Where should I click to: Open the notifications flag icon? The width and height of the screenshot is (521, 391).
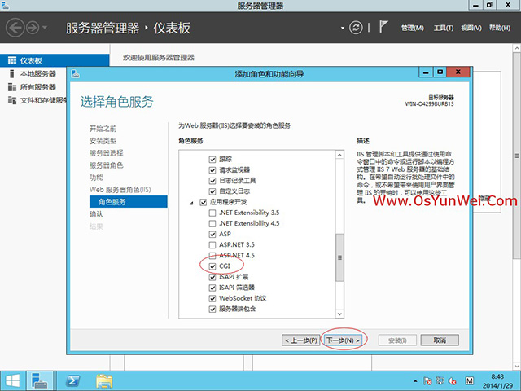(383, 27)
